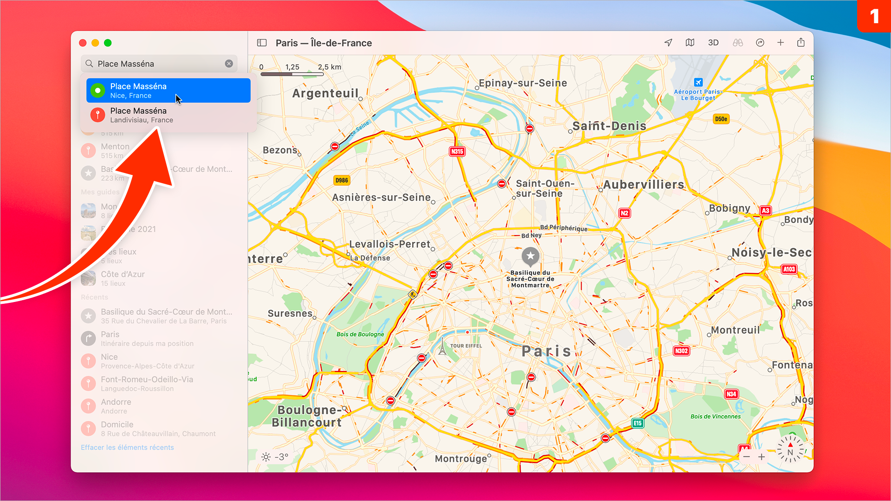This screenshot has width=891, height=501.
Task: Click the N2 road shield
Action: (x=625, y=213)
